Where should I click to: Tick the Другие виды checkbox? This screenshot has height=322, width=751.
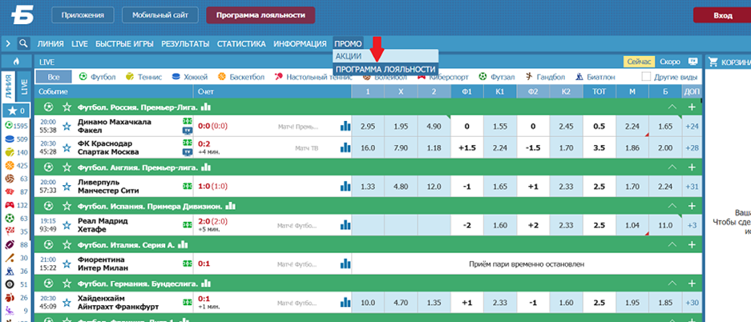pyautogui.click(x=646, y=77)
